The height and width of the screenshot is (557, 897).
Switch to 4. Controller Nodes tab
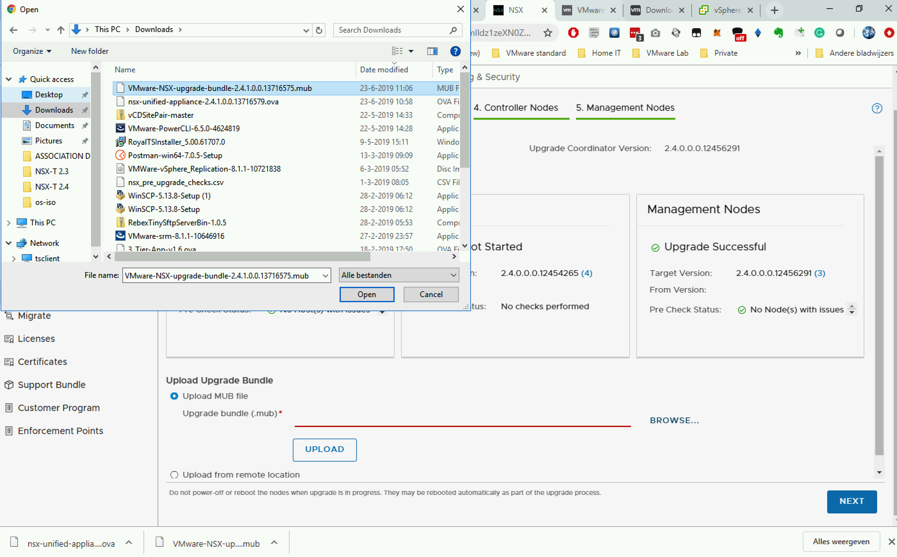point(515,108)
